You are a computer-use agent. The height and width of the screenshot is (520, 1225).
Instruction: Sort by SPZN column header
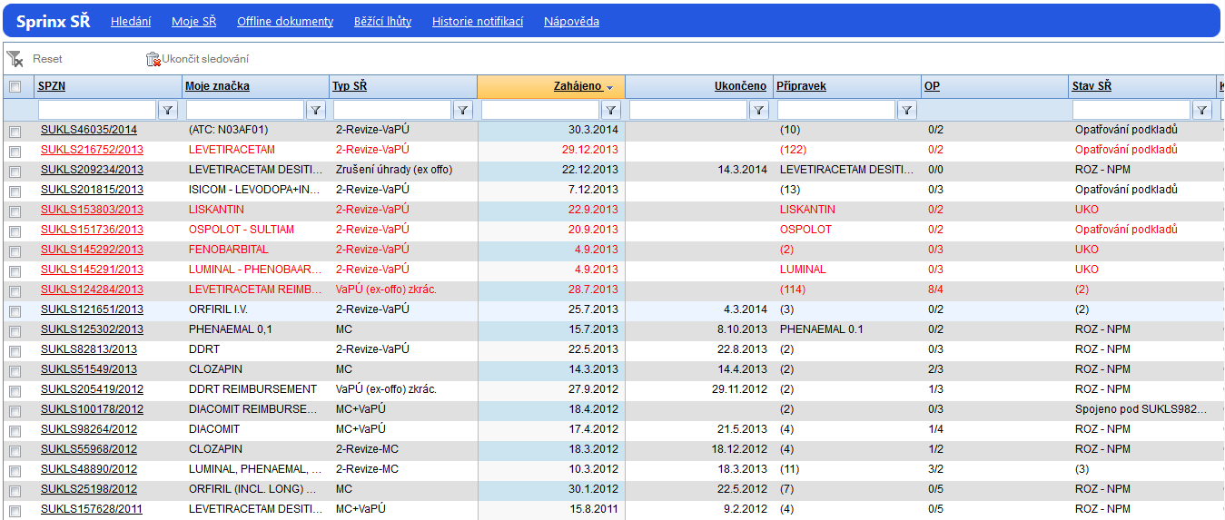click(x=52, y=86)
